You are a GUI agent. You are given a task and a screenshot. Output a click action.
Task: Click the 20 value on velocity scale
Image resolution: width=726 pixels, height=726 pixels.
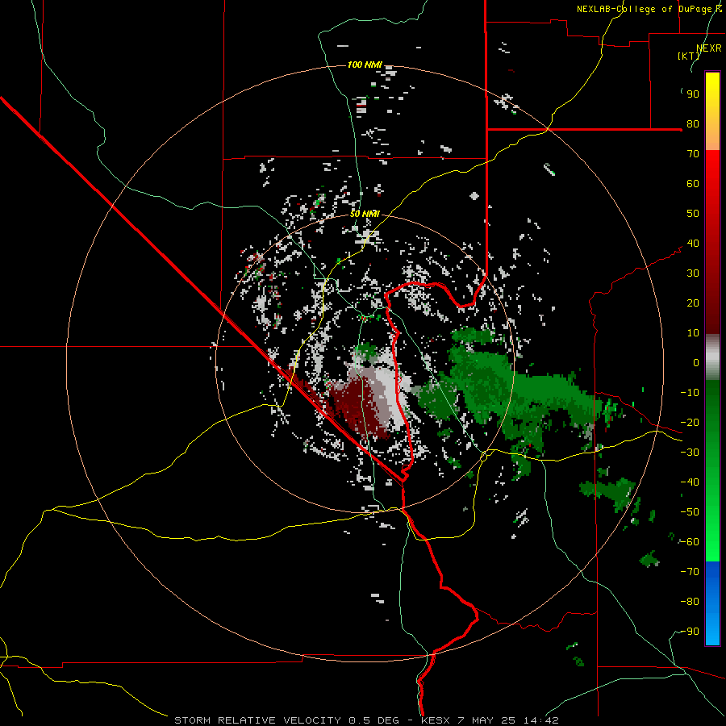click(x=693, y=302)
